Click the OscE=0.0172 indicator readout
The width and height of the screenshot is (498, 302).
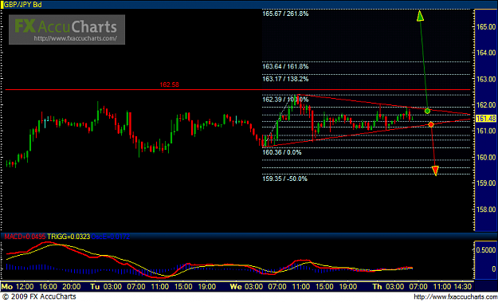tap(111, 237)
